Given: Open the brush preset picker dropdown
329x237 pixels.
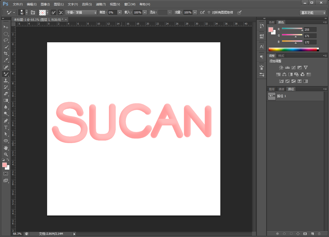Looking at the screenshot, I should coord(27,12).
